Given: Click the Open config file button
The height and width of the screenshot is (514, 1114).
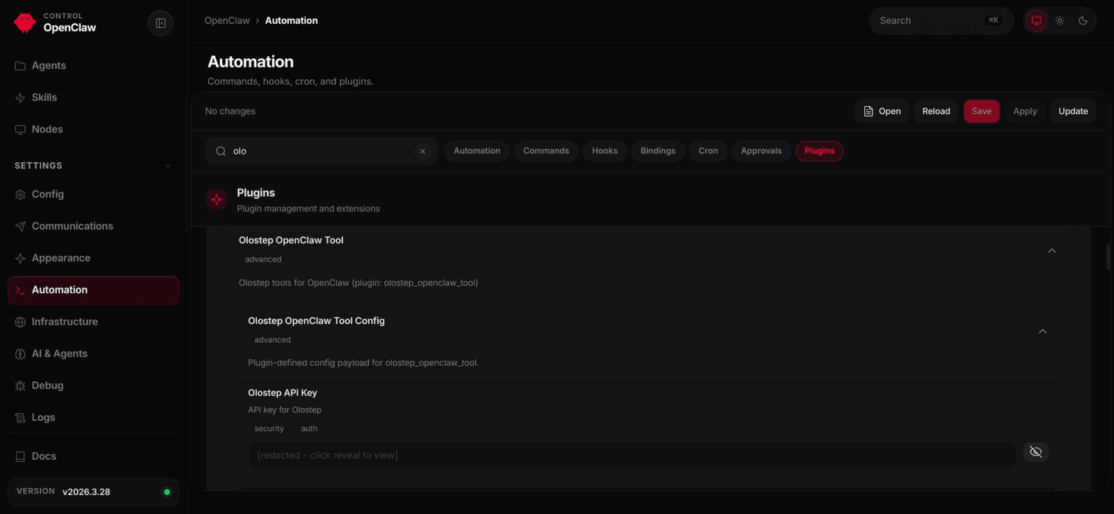Looking at the screenshot, I should tap(882, 111).
